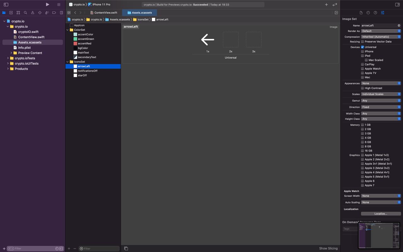Expand the Preview Content folder
This screenshot has width=403, height=252.
11,53
